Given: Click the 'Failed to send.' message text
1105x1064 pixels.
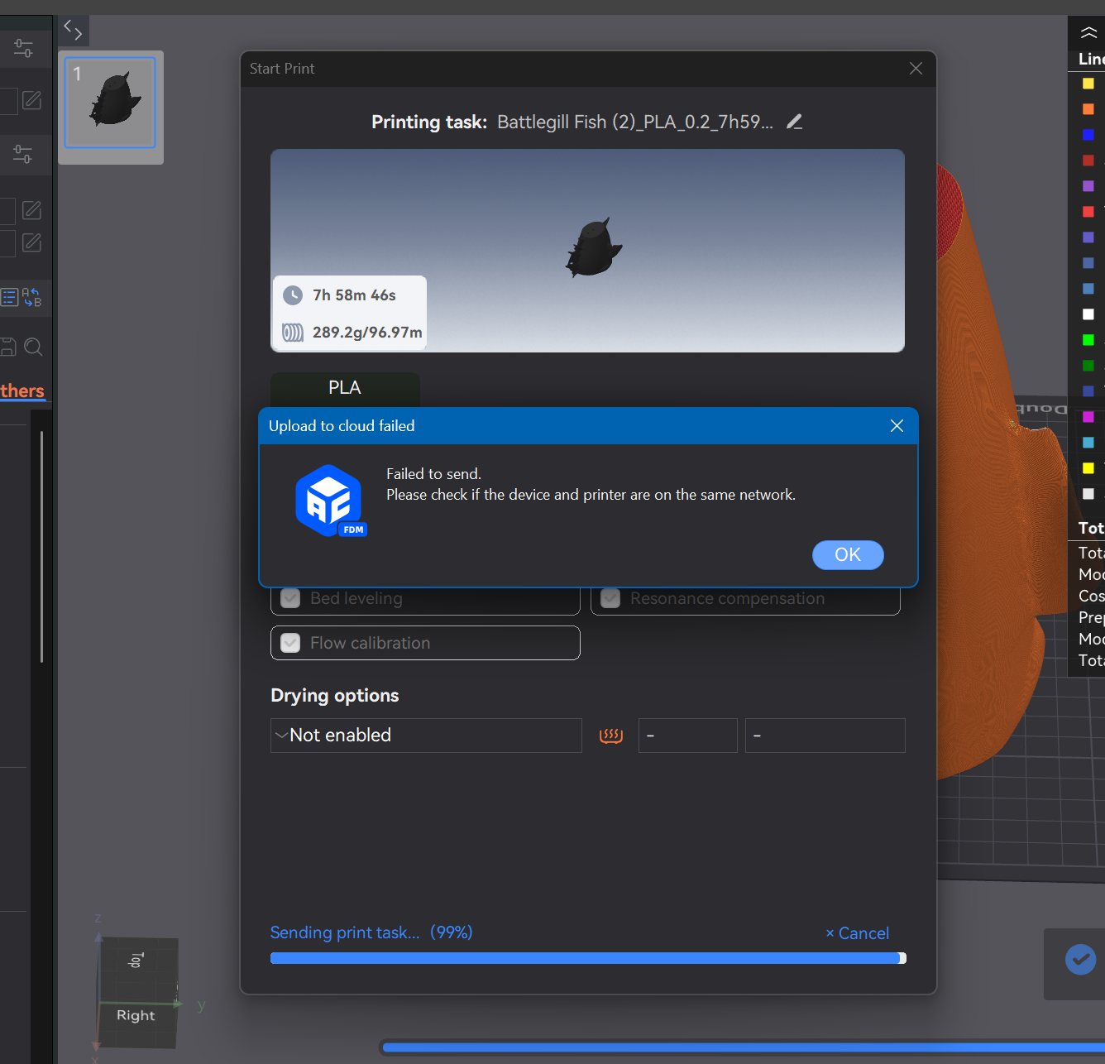Looking at the screenshot, I should (433, 474).
